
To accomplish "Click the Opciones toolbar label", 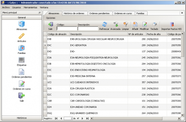I will (51, 18).
